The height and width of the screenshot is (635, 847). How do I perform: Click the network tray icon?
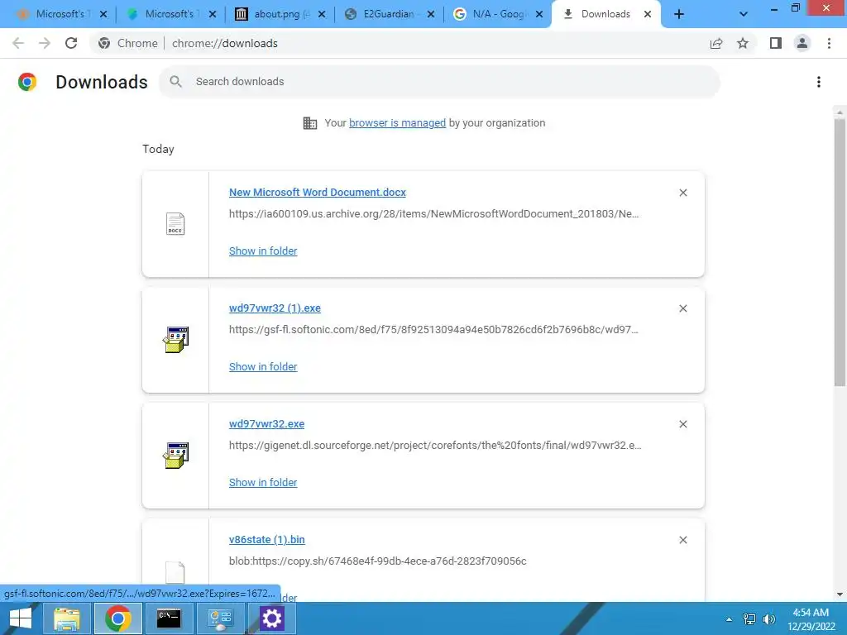tap(749, 619)
